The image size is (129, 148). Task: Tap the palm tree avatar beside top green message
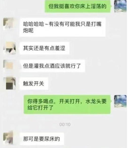point(120,6)
